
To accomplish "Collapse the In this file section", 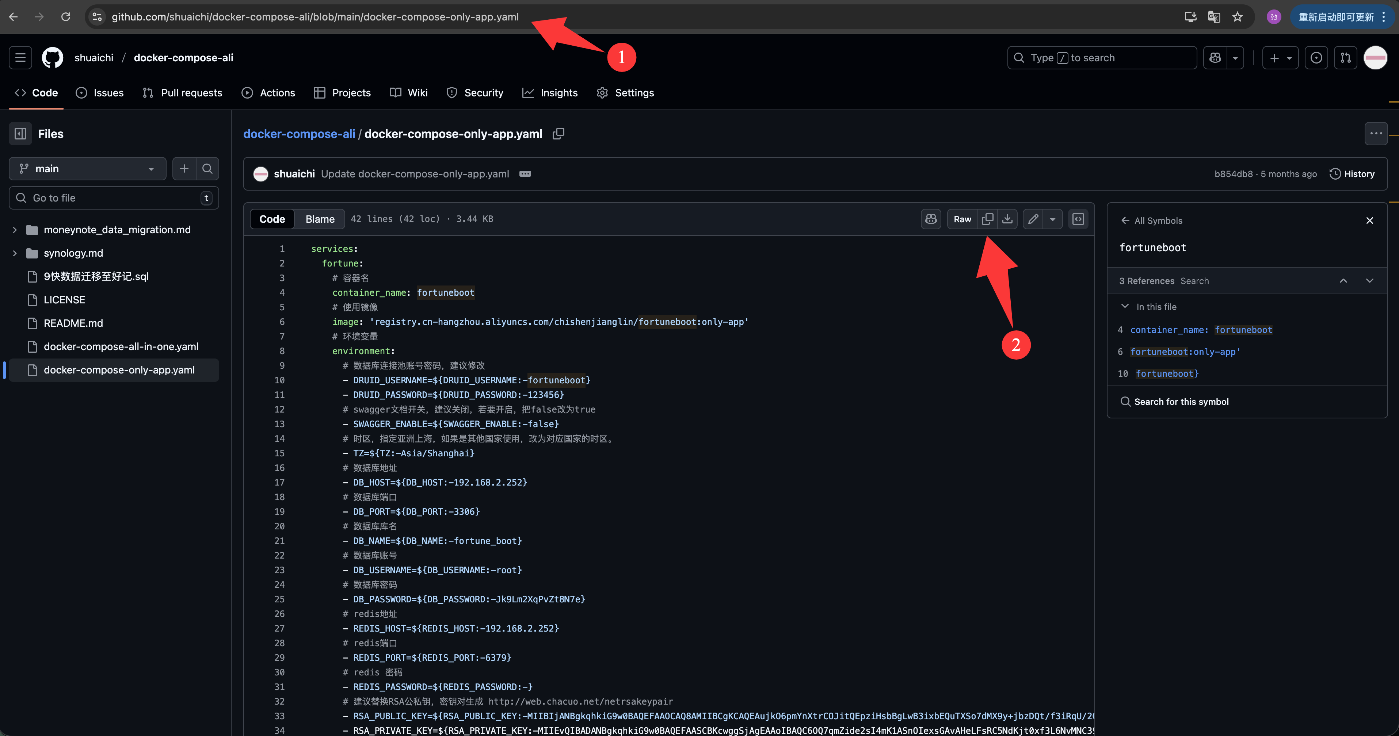I will (x=1125, y=307).
